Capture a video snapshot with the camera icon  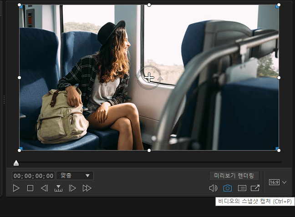[x=228, y=188]
